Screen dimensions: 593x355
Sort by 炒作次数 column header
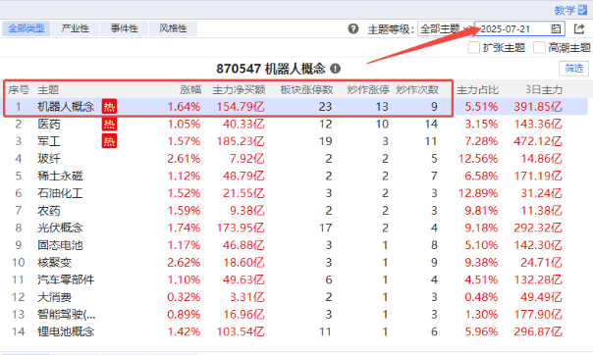pos(417,90)
